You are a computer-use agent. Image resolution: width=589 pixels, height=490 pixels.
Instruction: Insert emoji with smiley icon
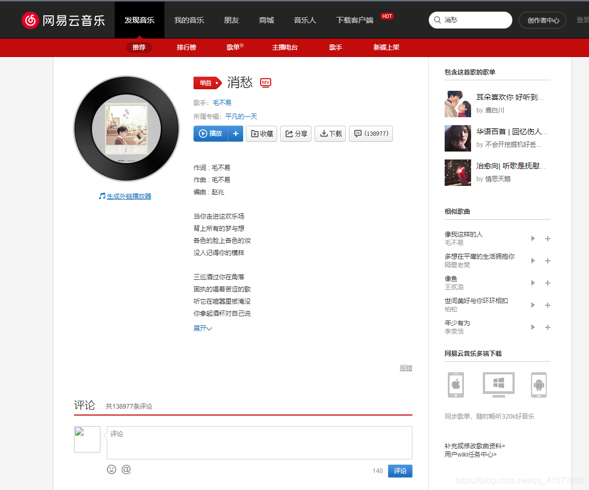coord(112,469)
